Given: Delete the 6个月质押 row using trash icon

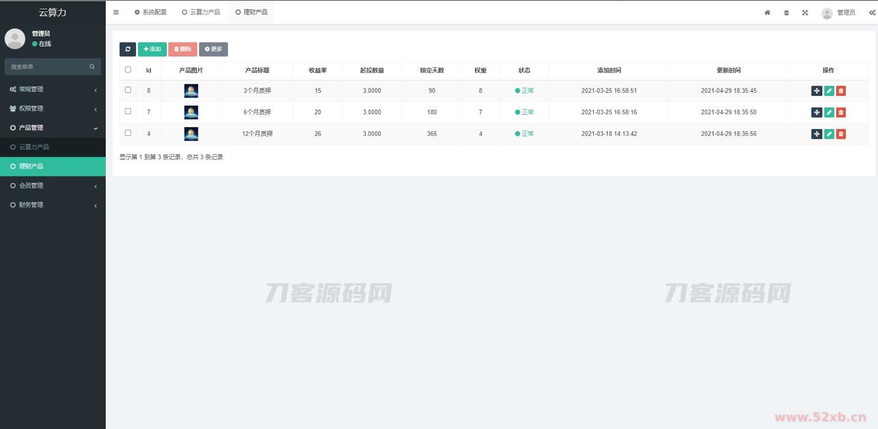Looking at the screenshot, I should 841,112.
